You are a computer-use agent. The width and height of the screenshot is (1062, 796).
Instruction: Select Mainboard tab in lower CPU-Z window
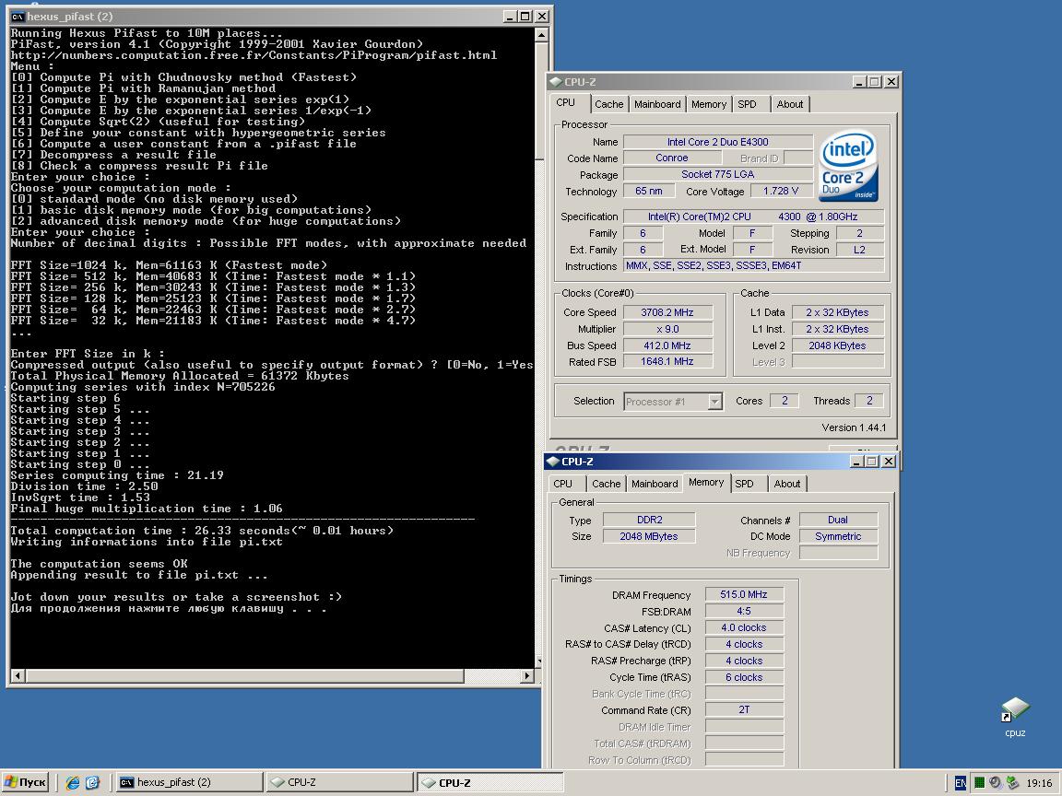(x=655, y=484)
